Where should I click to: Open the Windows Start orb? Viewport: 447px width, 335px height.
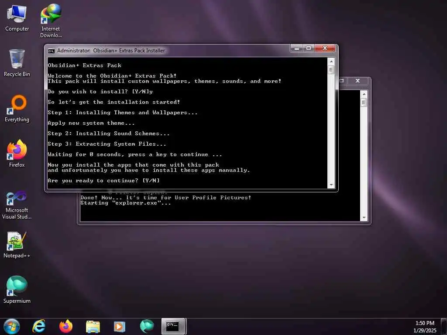11,326
